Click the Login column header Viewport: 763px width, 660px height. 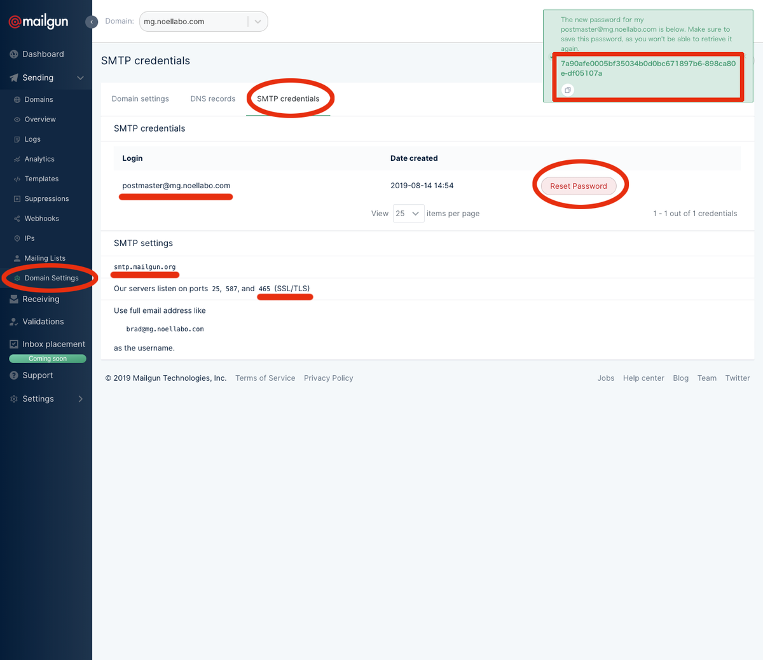pos(132,158)
